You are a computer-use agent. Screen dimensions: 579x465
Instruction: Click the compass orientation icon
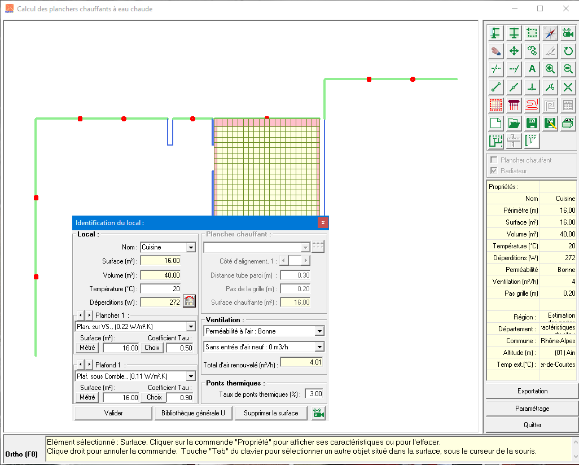550,33
